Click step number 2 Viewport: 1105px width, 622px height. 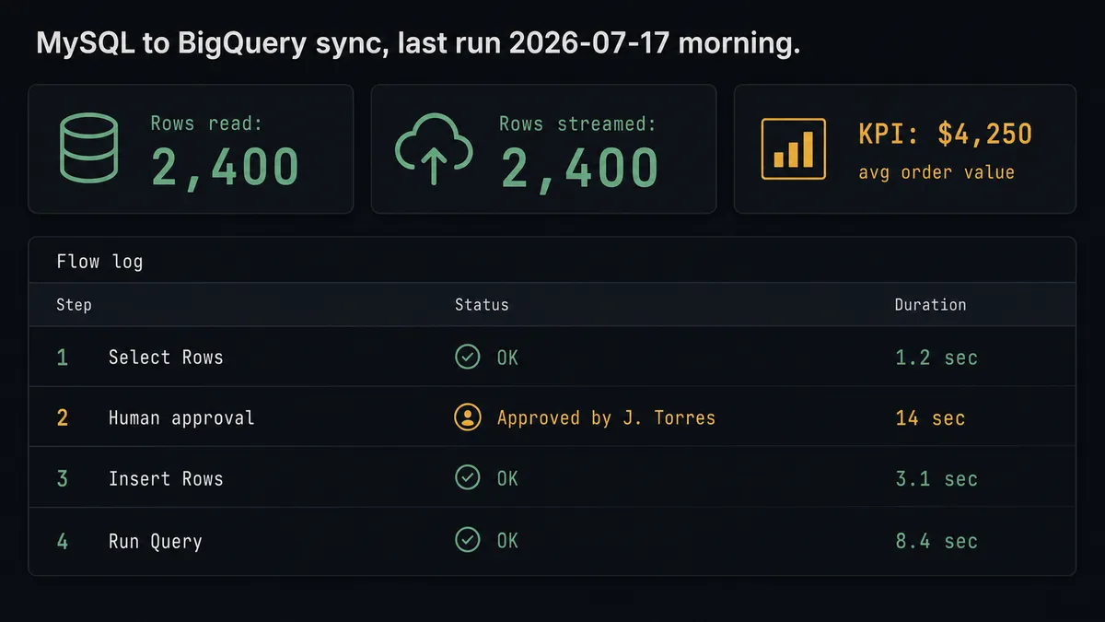[63, 418]
